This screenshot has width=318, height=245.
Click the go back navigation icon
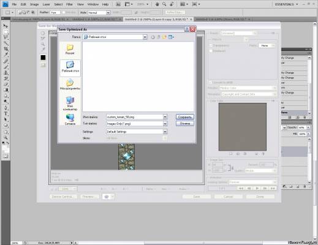pyautogui.click(x=153, y=37)
